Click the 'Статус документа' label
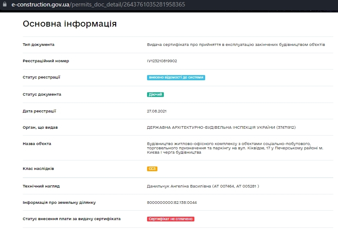The width and height of the screenshot is (338, 230). point(42,94)
